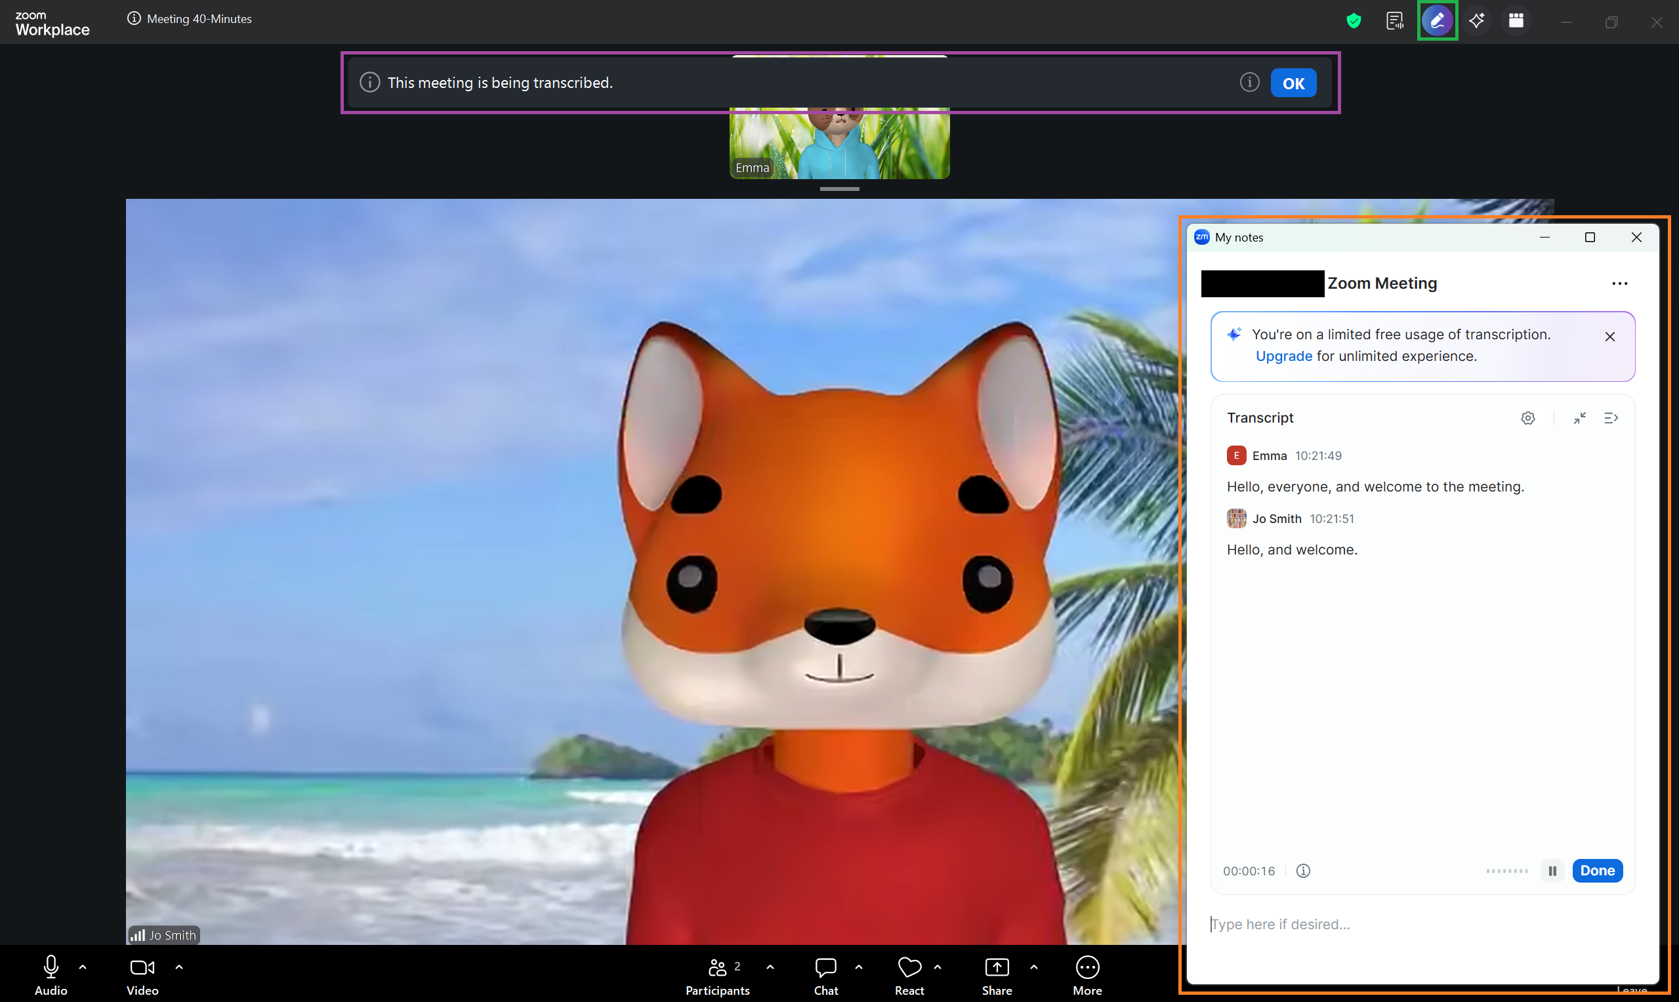Click the Zoom Meeting notes title
The image size is (1679, 1002).
1382,283
